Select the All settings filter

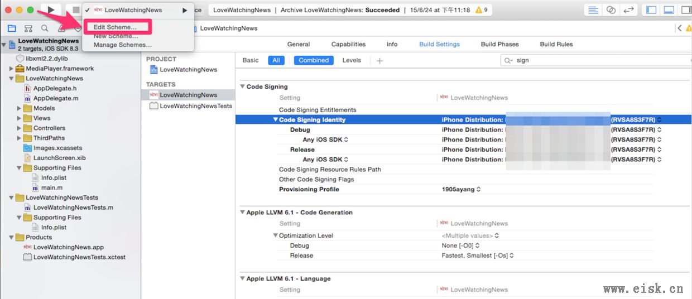pyautogui.click(x=276, y=60)
